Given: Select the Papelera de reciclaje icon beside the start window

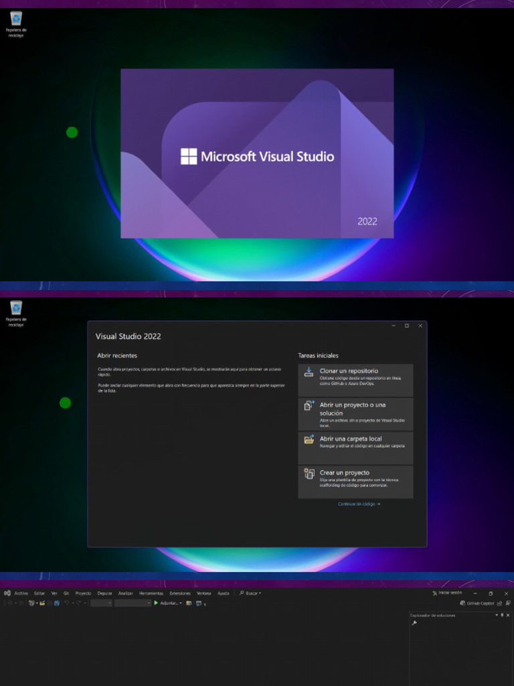Looking at the screenshot, I should (x=16, y=314).
